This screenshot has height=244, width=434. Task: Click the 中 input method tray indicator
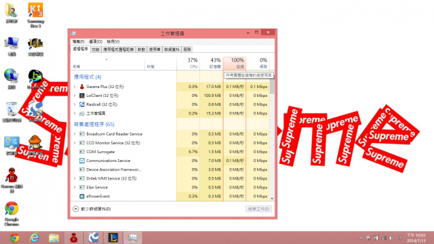(400, 238)
